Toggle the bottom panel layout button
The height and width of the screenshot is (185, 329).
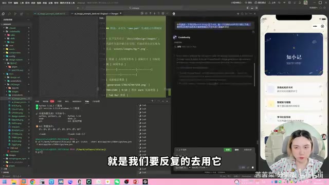coord(252,8)
